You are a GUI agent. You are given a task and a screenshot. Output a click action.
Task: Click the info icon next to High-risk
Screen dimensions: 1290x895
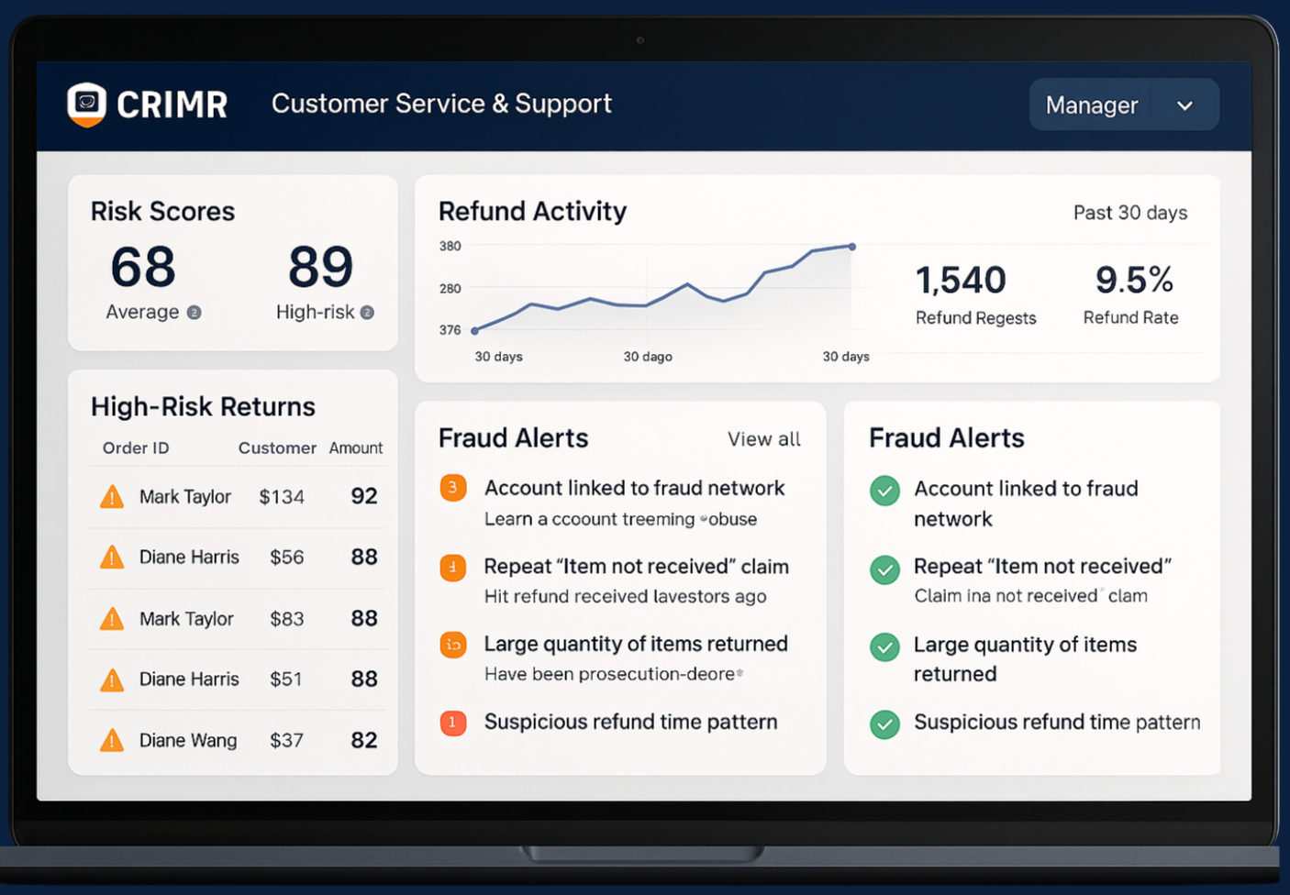pos(367,313)
